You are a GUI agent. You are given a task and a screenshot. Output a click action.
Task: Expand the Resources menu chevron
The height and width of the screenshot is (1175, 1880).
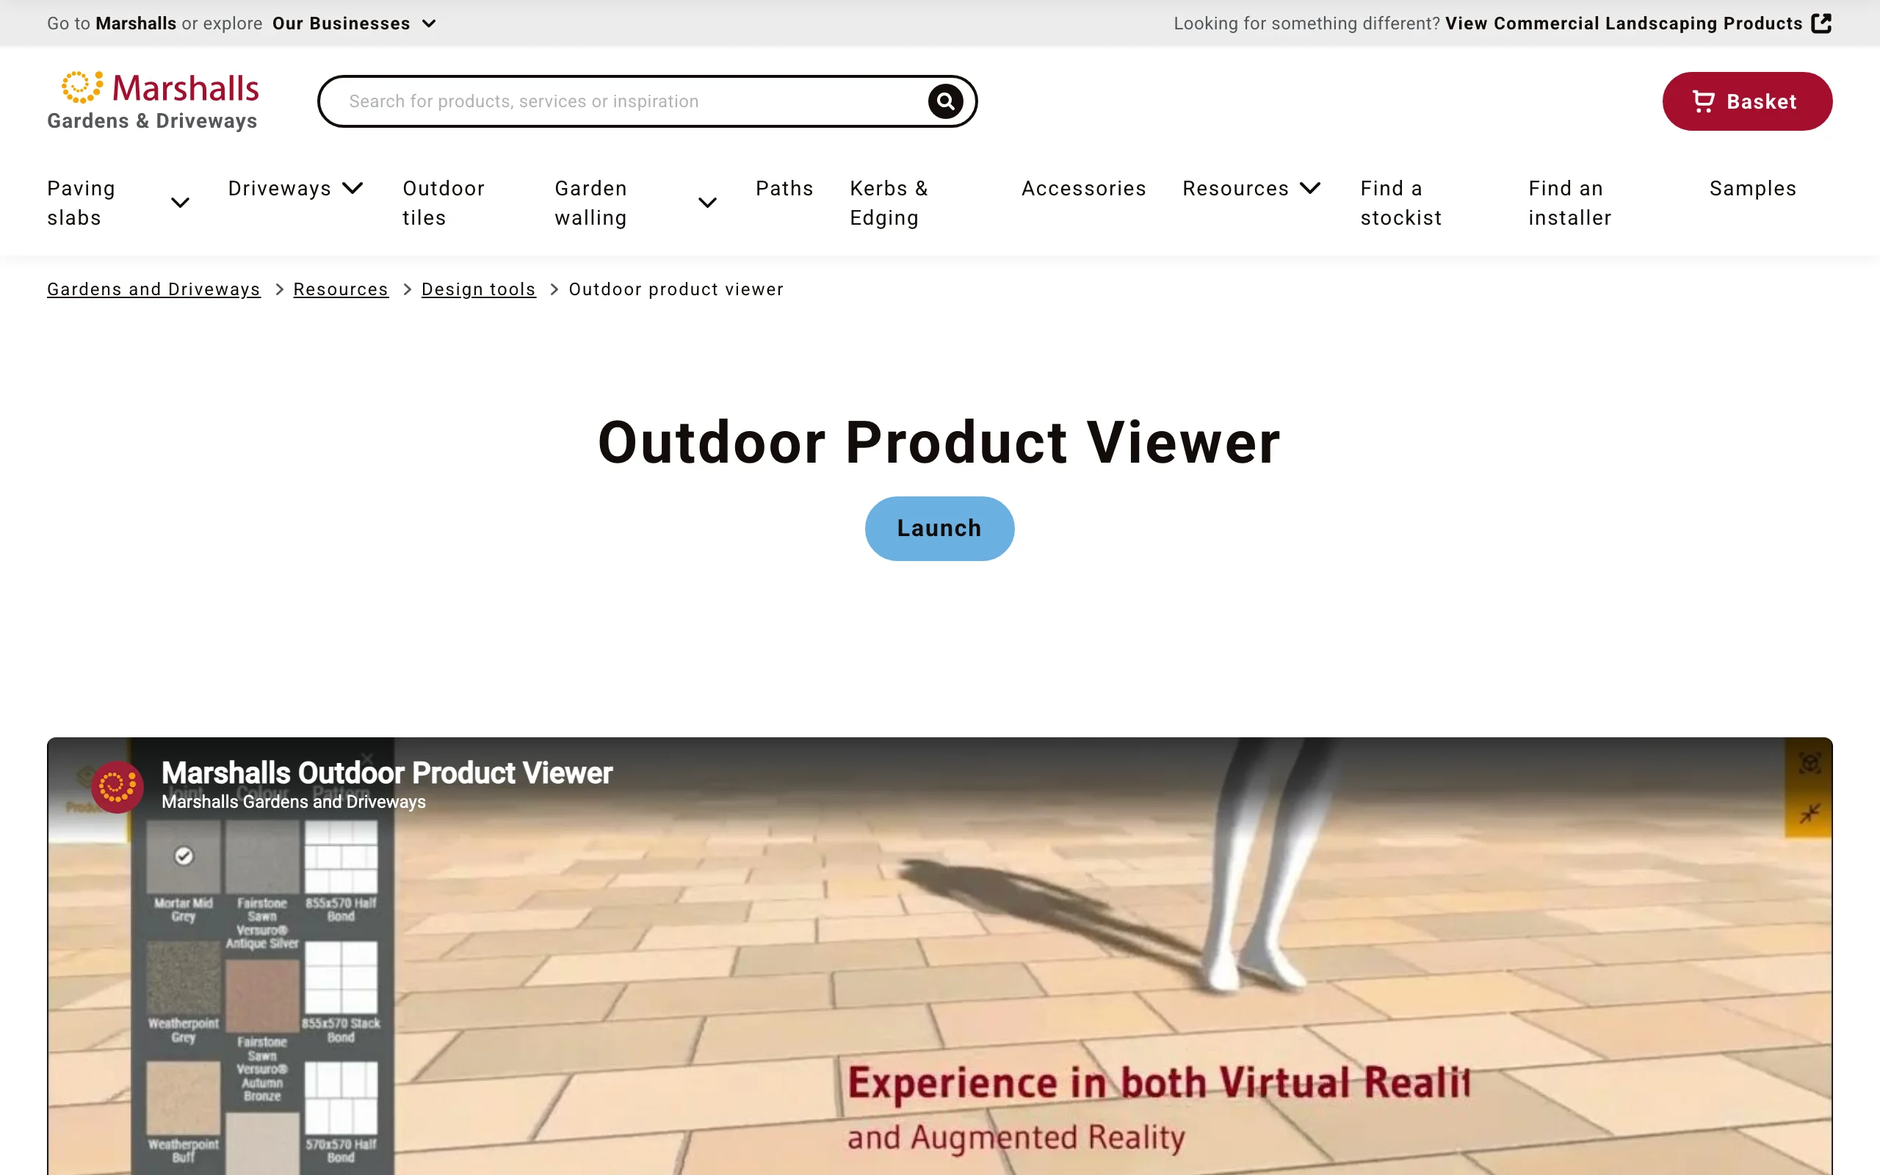(1311, 188)
